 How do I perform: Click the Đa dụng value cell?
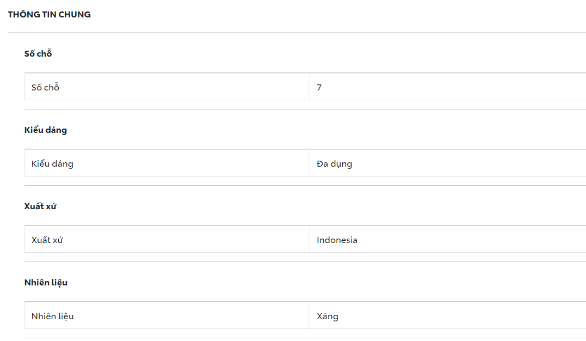coord(335,163)
